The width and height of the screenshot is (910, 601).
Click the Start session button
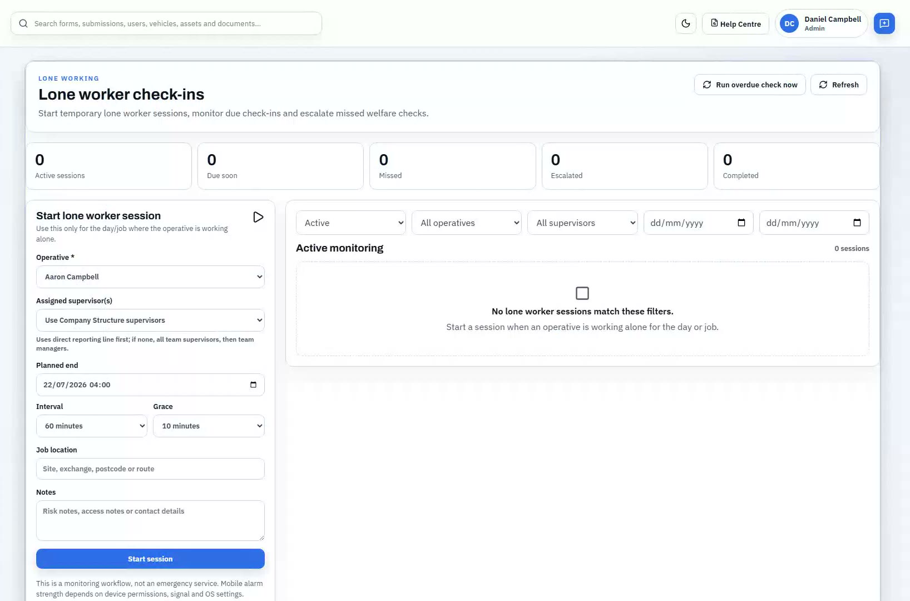tap(150, 559)
